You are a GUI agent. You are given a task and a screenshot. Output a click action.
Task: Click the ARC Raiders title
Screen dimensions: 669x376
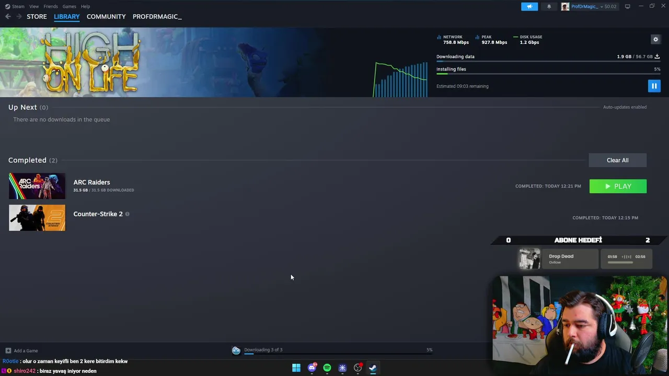91,182
